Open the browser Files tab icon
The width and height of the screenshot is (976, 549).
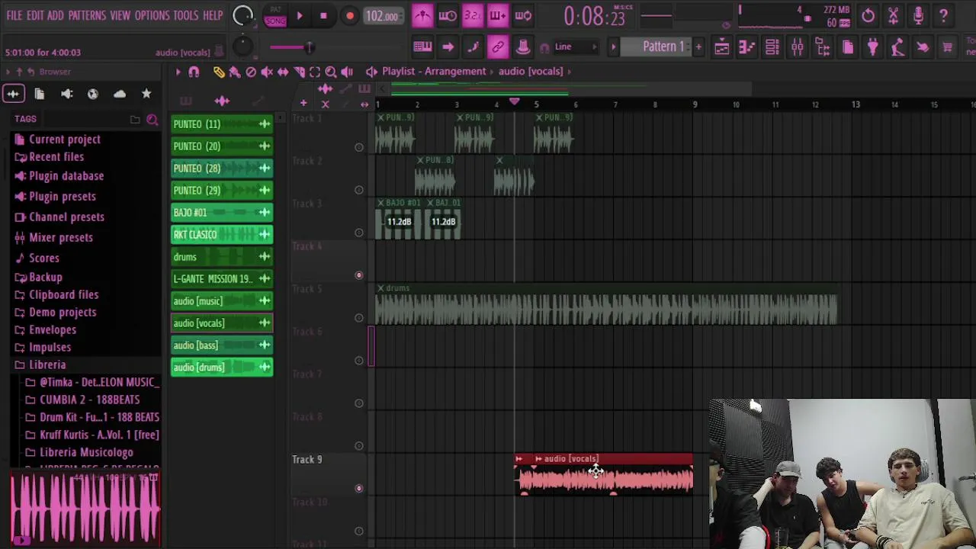(40, 94)
